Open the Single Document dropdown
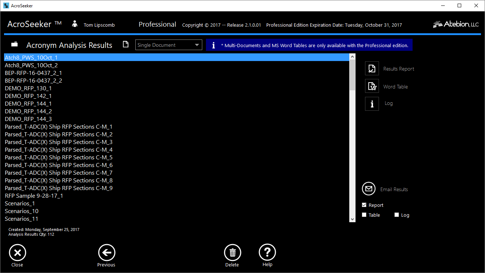 (x=169, y=45)
